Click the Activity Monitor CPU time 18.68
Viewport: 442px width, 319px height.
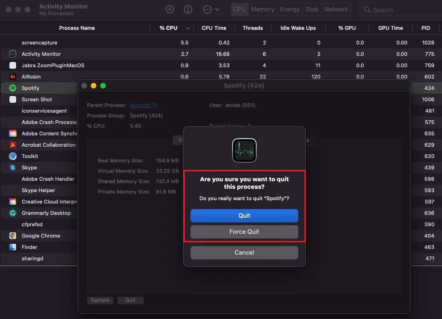223,54
